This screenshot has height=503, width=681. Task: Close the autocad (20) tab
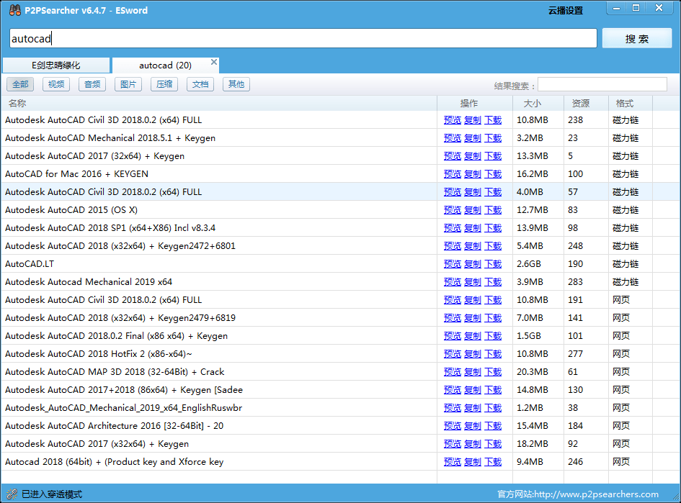pyautogui.click(x=214, y=62)
